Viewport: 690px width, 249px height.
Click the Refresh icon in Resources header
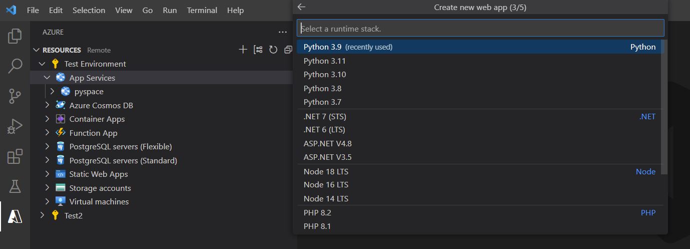click(273, 50)
